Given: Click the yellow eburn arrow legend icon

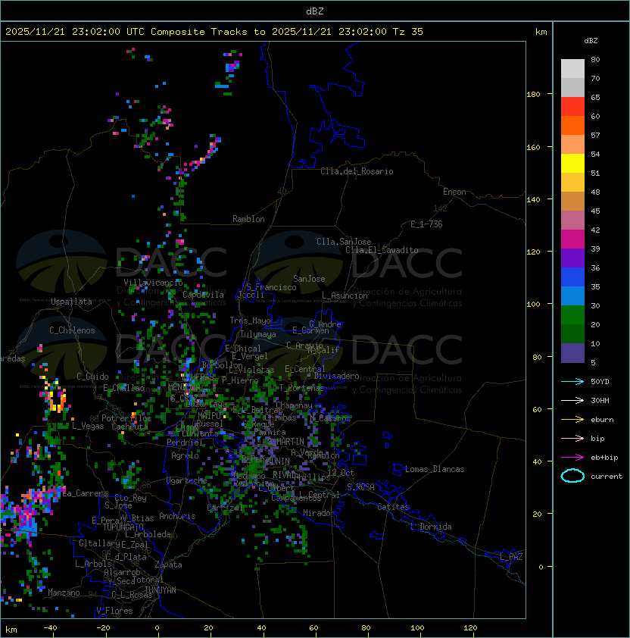Looking at the screenshot, I should point(572,420).
